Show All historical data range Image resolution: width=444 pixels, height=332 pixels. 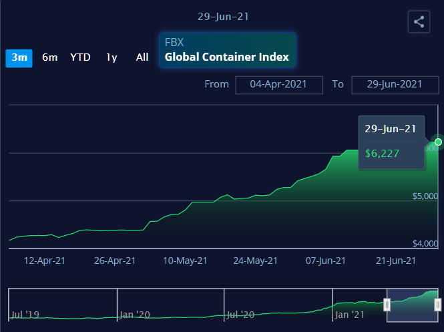(x=142, y=57)
